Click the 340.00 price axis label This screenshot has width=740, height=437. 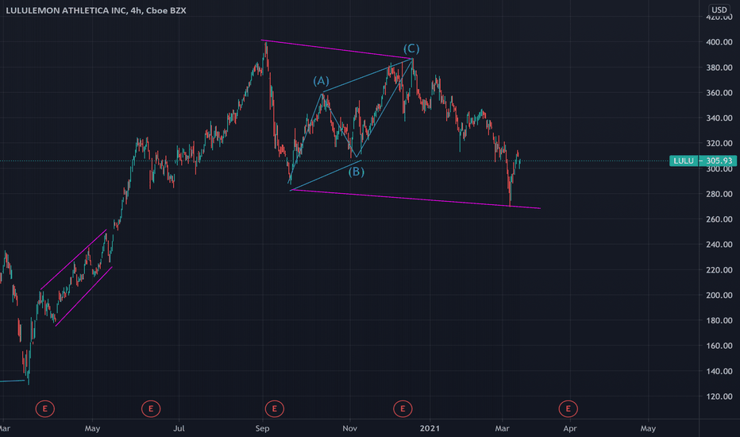[x=719, y=118]
